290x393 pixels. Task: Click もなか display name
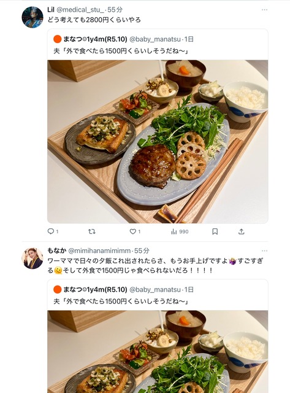pos(57,251)
